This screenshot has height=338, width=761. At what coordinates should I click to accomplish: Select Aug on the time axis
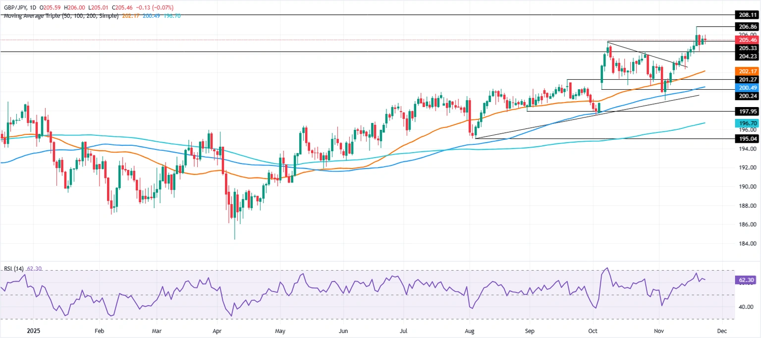(x=471, y=330)
